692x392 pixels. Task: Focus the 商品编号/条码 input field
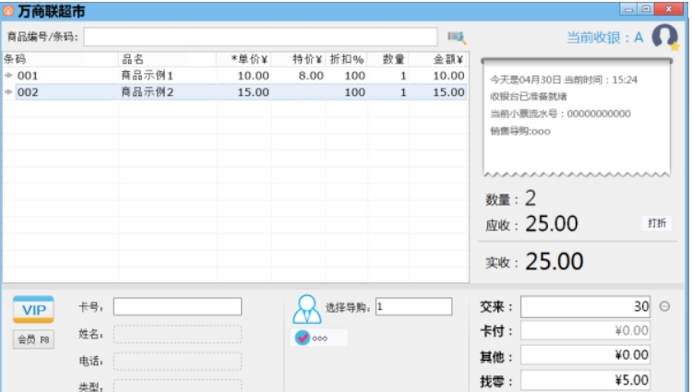point(260,37)
